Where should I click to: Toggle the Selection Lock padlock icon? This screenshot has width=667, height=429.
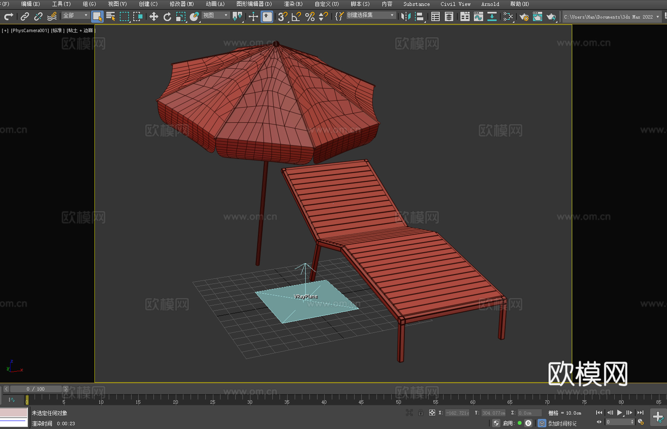coord(421,413)
